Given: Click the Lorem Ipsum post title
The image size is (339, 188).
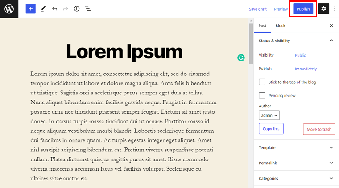Looking at the screenshot, I should click(x=124, y=51).
